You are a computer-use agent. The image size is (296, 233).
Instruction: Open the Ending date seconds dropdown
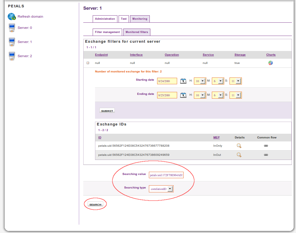coord(238,95)
